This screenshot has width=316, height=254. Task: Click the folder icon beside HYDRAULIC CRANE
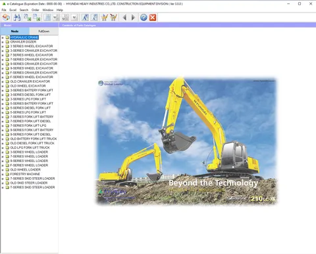point(7,37)
